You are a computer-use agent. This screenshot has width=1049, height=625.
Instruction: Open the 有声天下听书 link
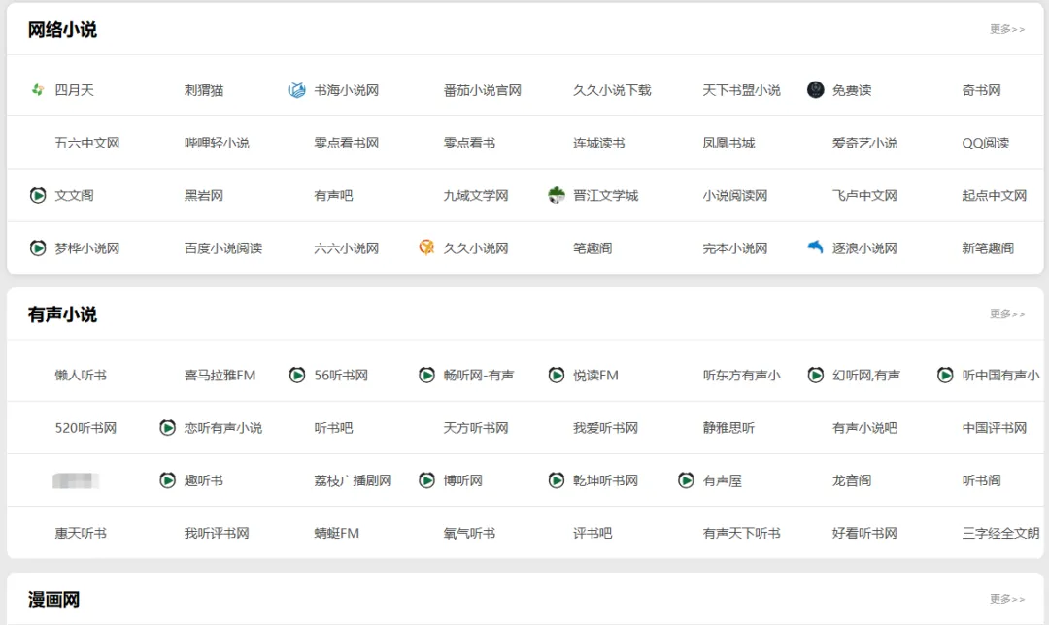coord(742,534)
